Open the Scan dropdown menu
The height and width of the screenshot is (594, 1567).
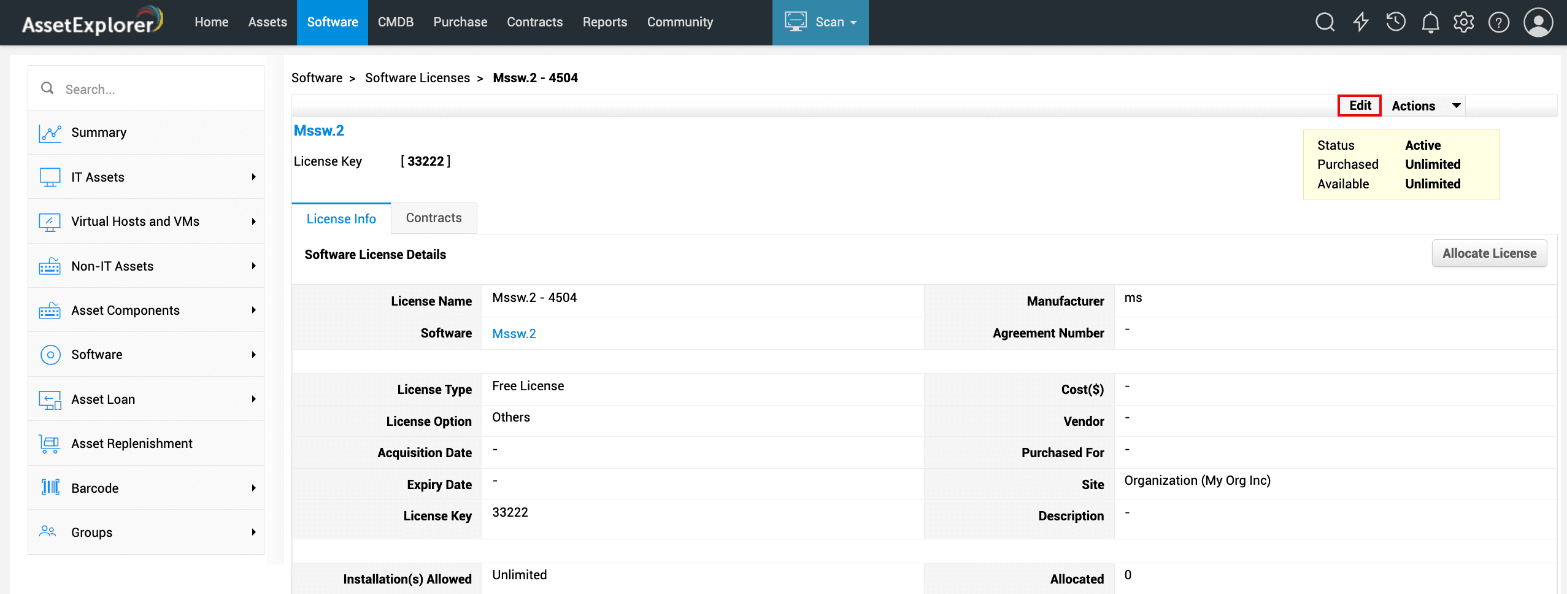pos(820,22)
